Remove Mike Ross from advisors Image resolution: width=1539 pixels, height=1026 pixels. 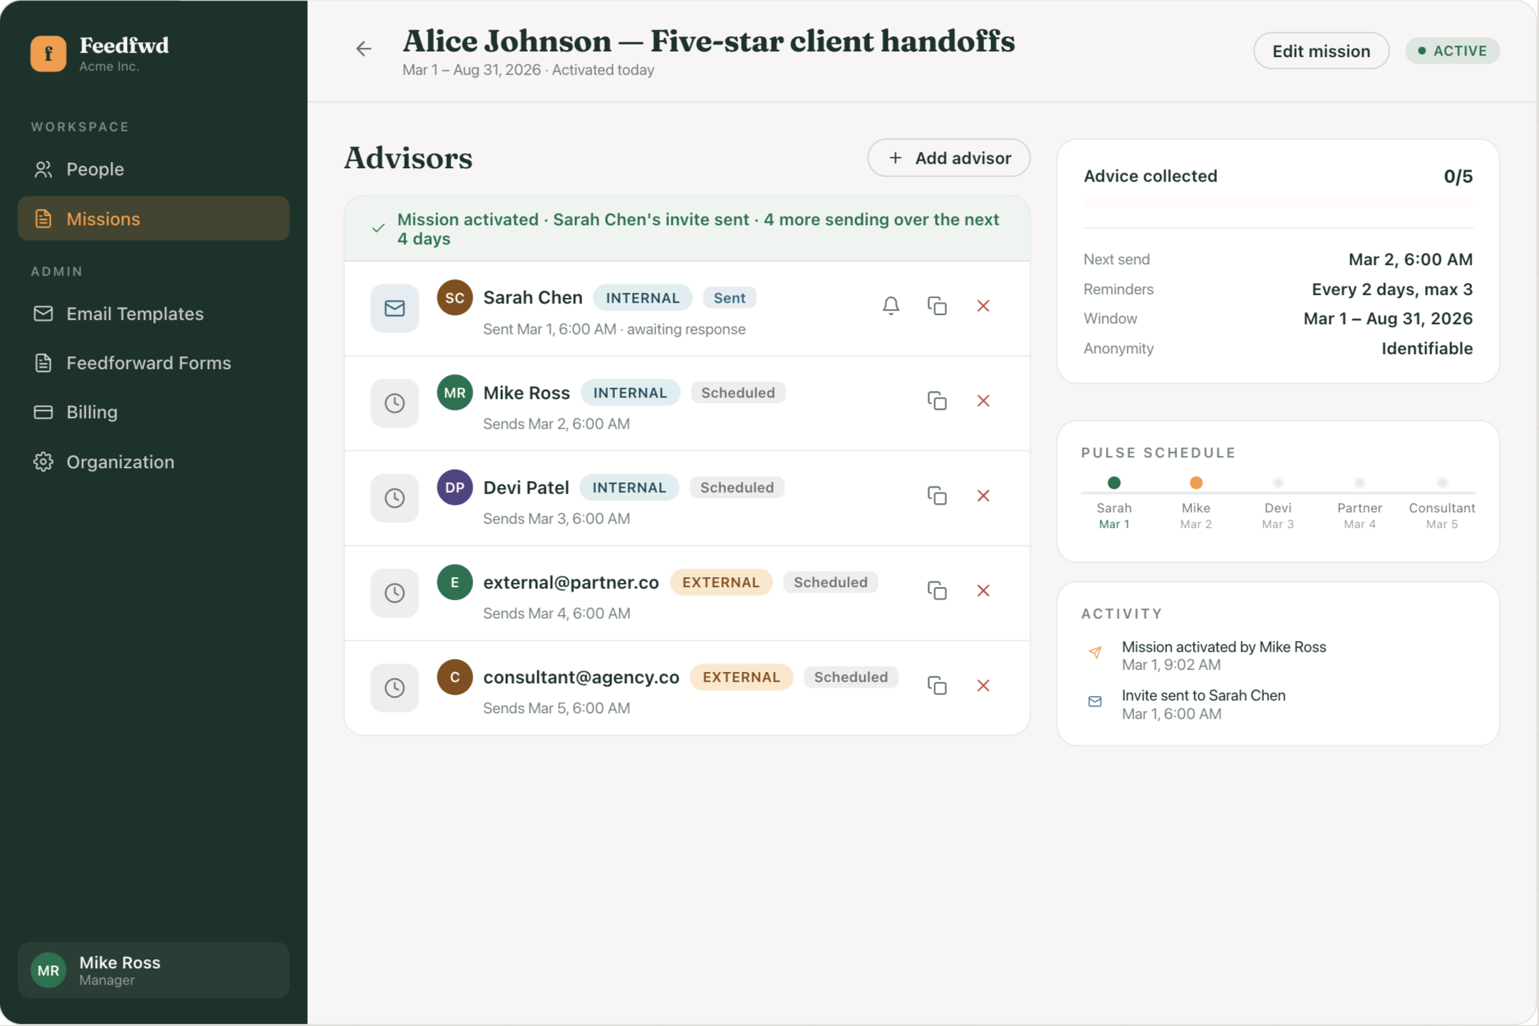(983, 400)
